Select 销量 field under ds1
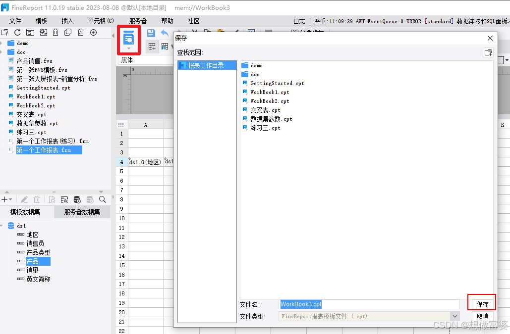The image size is (510, 334). 32,270
